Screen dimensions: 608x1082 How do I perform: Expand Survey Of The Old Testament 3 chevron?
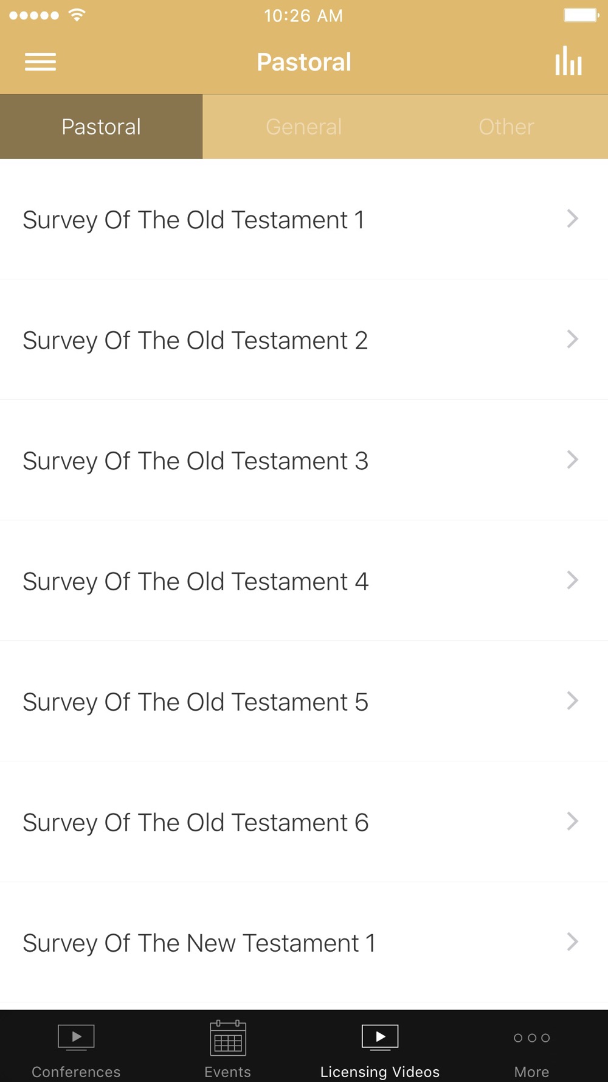tap(572, 459)
